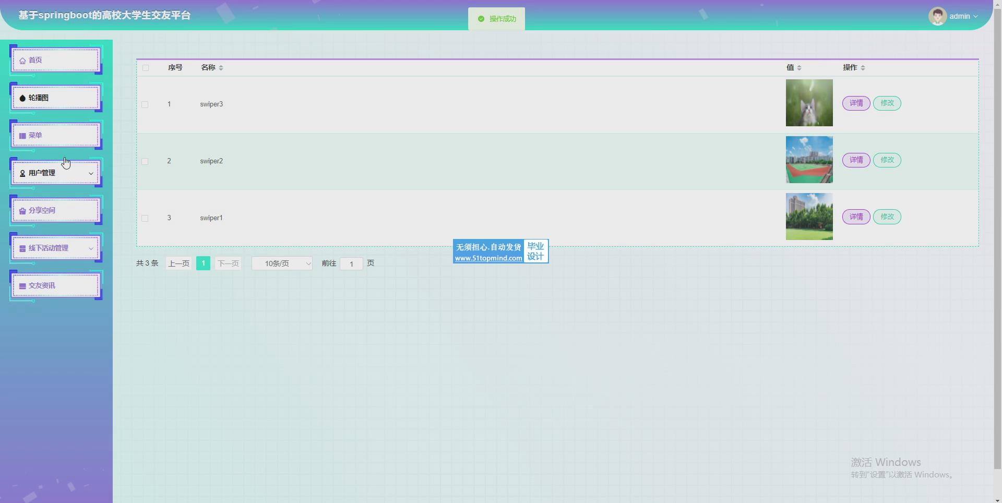Screen dimensions: 1002x503
Task: Sort by 名称 column sort arrows
Action: point(221,68)
